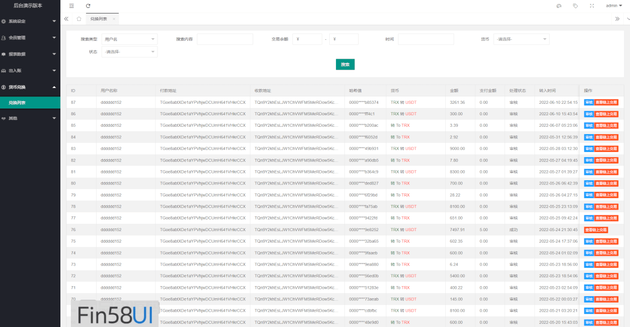
Task: Expand the 会员管理 sidebar menu
Action: pyautogui.click(x=29, y=38)
